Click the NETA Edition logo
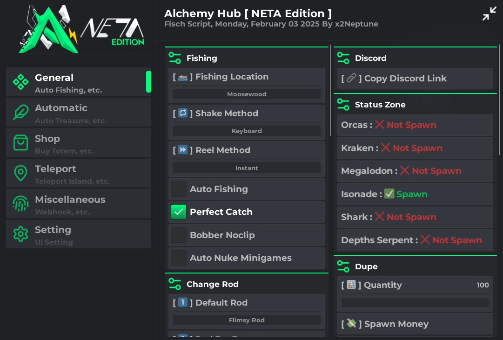Screen dimensions: 503x340 [81, 29]
